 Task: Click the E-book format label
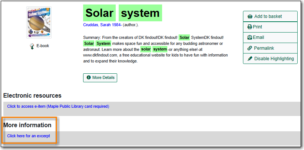tap(43, 46)
